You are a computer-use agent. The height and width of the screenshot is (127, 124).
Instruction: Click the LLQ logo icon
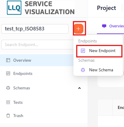click(x=14, y=8)
